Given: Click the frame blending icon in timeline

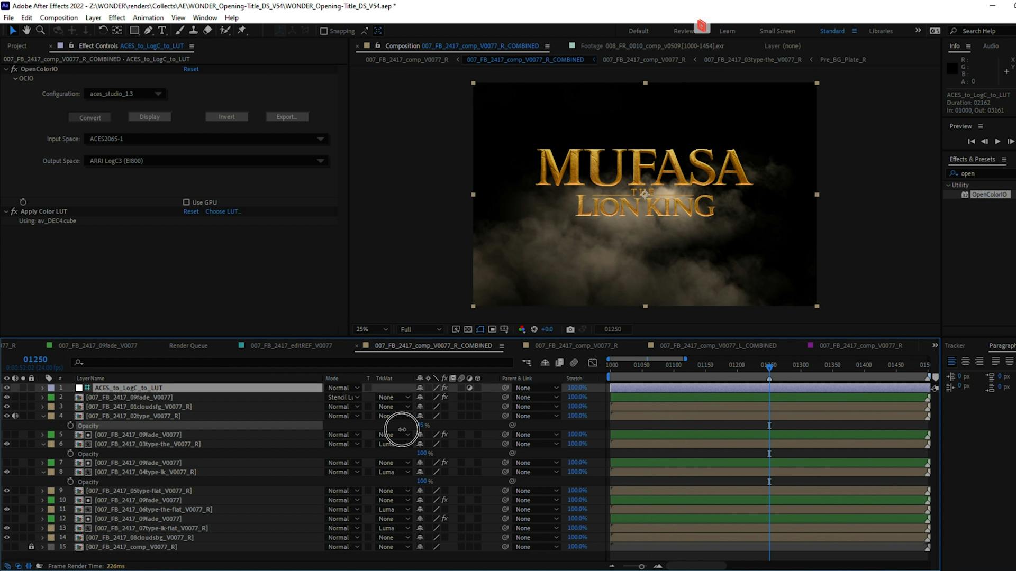Looking at the screenshot, I should click(x=559, y=363).
